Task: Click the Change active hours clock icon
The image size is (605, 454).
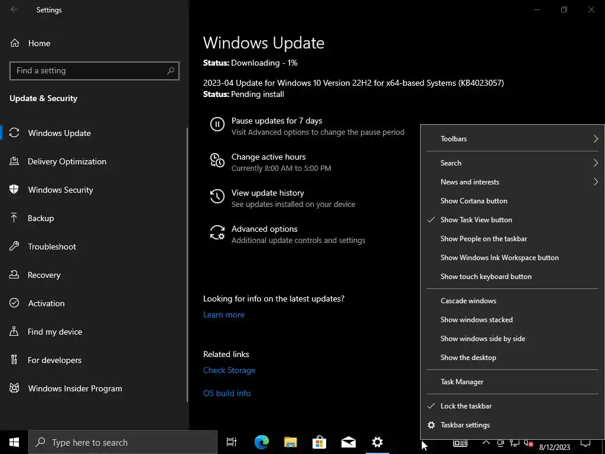Action: 217,160
